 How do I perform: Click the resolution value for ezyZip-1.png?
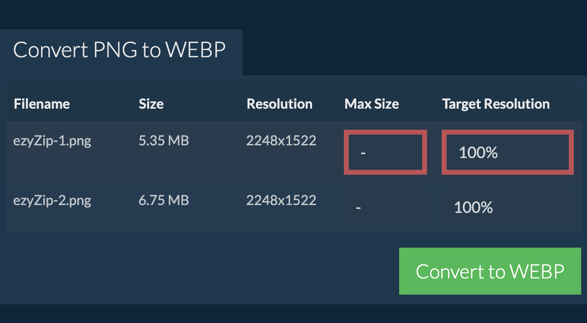281,141
